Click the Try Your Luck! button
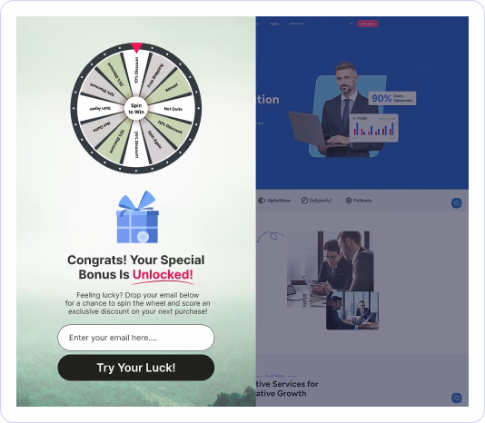The image size is (485, 423). pyautogui.click(x=136, y=368)
